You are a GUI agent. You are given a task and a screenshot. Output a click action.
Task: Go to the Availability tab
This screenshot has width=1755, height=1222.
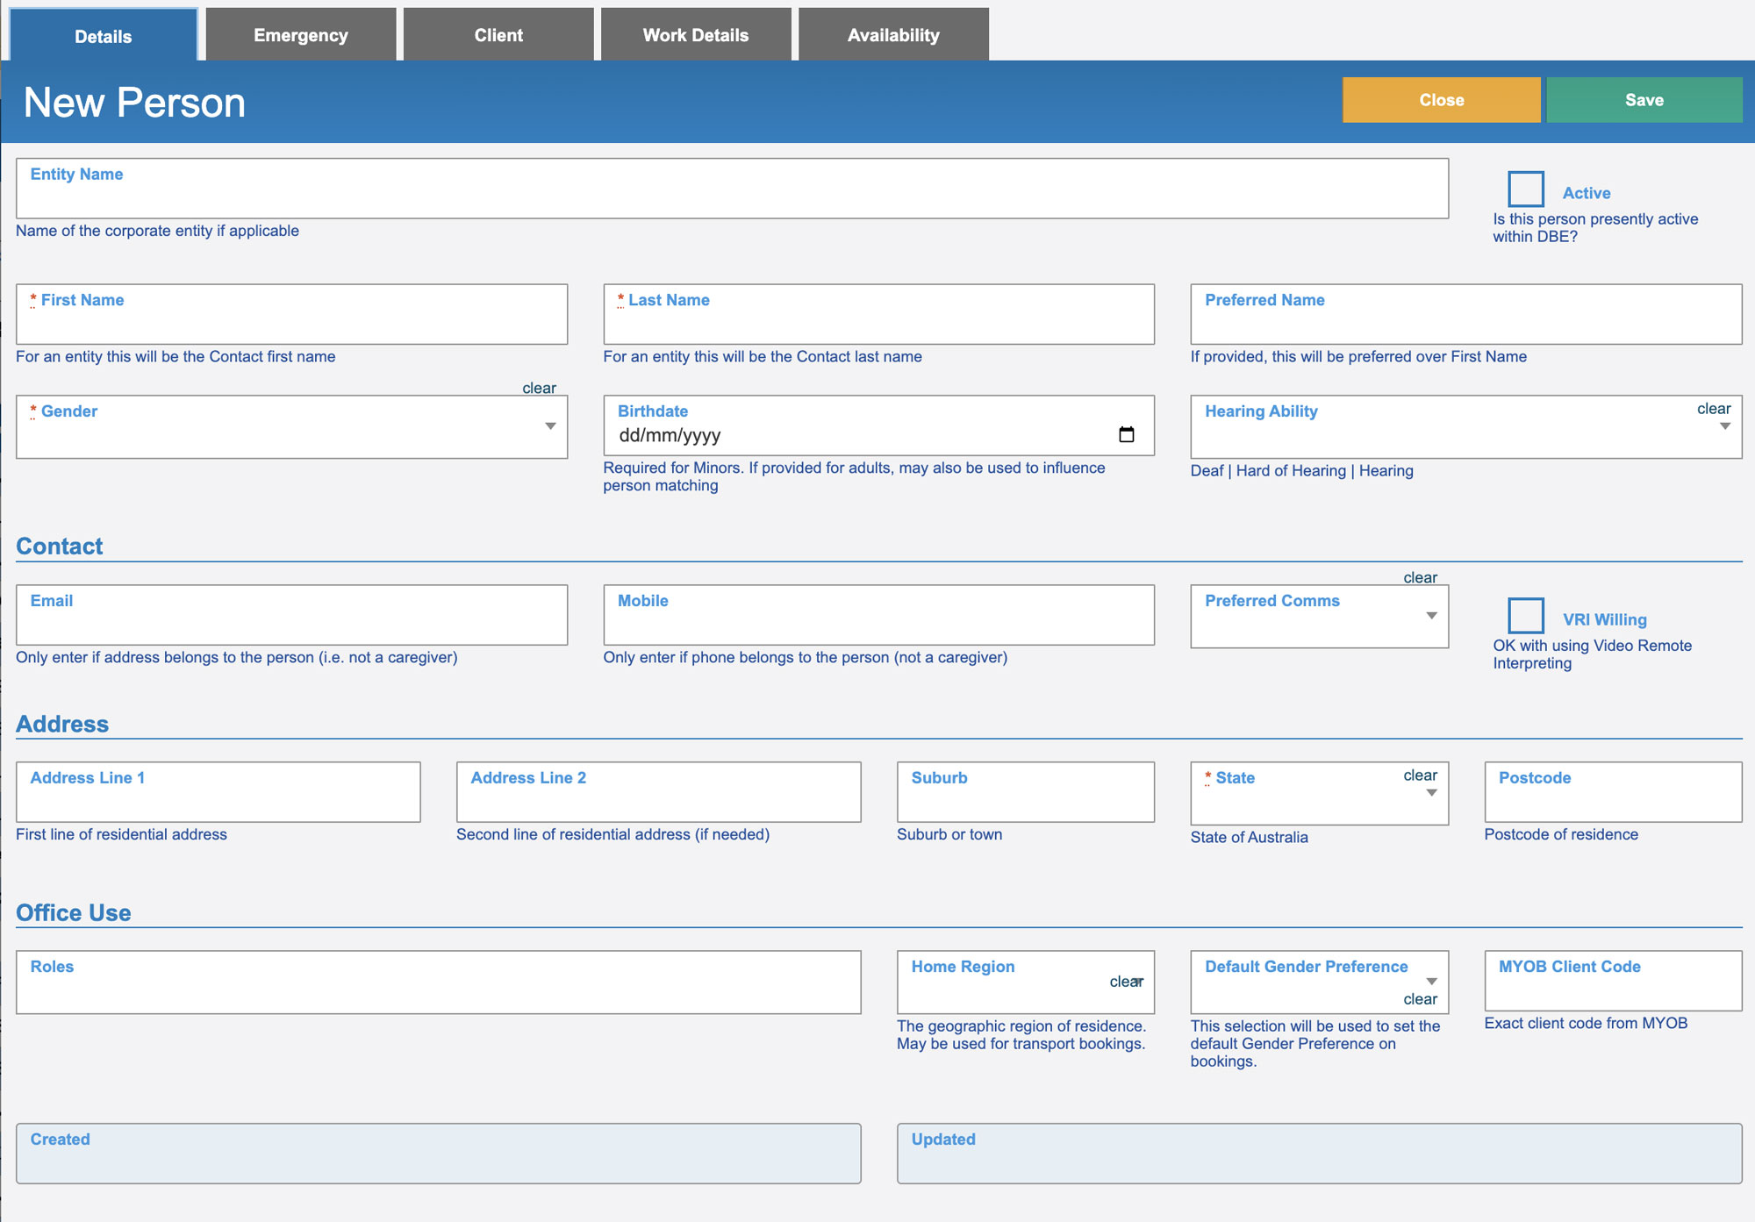(x=893, y=35)
